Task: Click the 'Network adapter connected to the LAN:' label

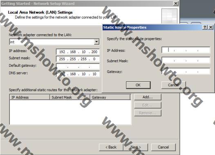Action: 40,35
